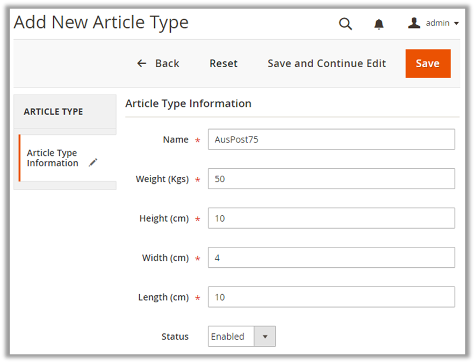
Task: Click the Width (cm) input field
Action: [x=331, y=258]
